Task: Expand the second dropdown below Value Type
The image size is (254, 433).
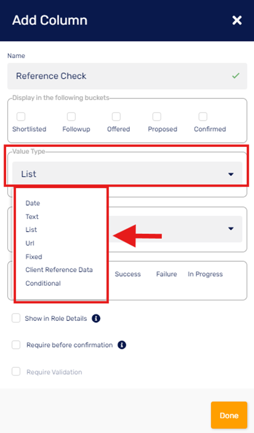Action: pos(231,229)
